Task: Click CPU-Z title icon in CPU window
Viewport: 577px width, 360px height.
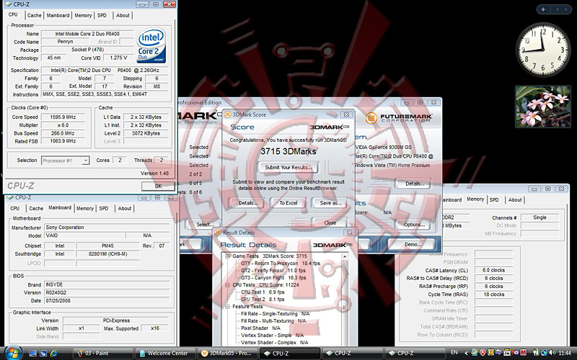Action: pos(8,4)
